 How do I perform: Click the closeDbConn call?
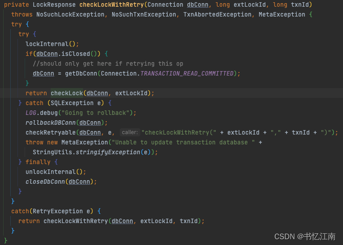coord(45,182)
